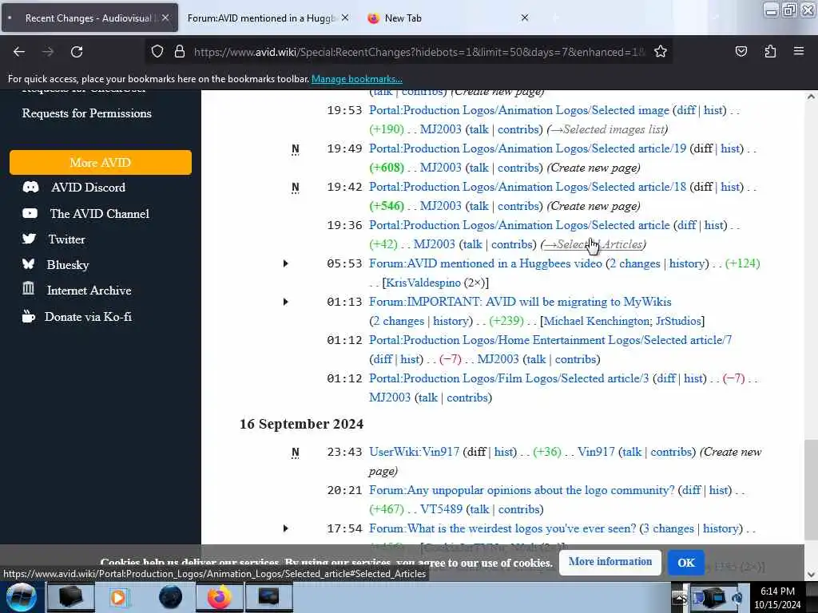Open the Firefox hamburger menu

[799, 52]
